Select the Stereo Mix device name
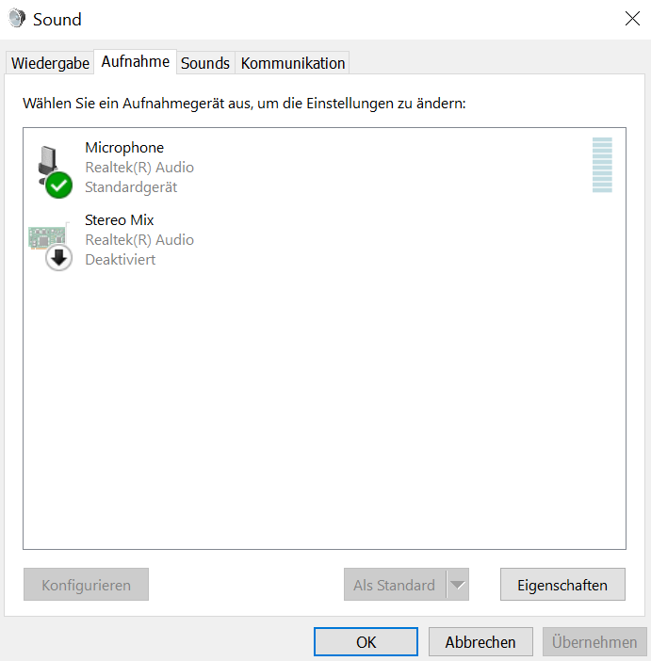651x661 pixels. (x=119, y=220)
